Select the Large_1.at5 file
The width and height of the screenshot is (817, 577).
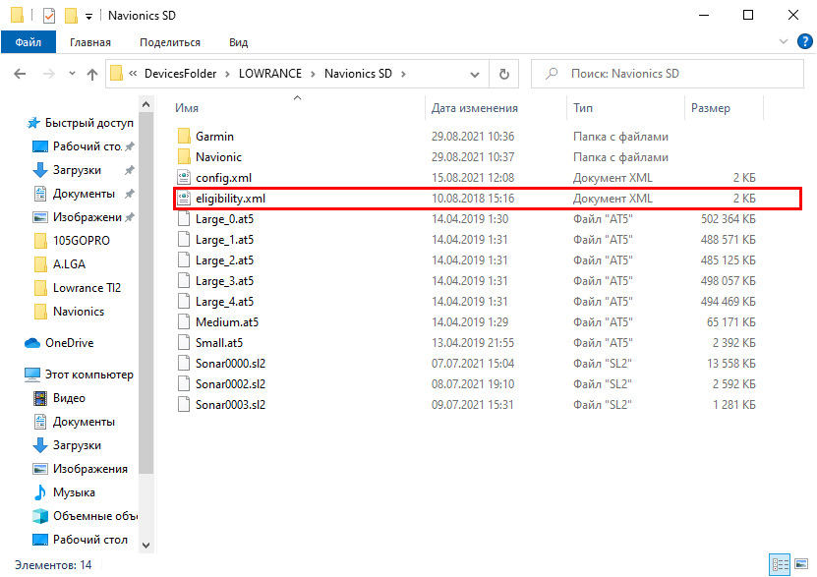tap(224, 240)
